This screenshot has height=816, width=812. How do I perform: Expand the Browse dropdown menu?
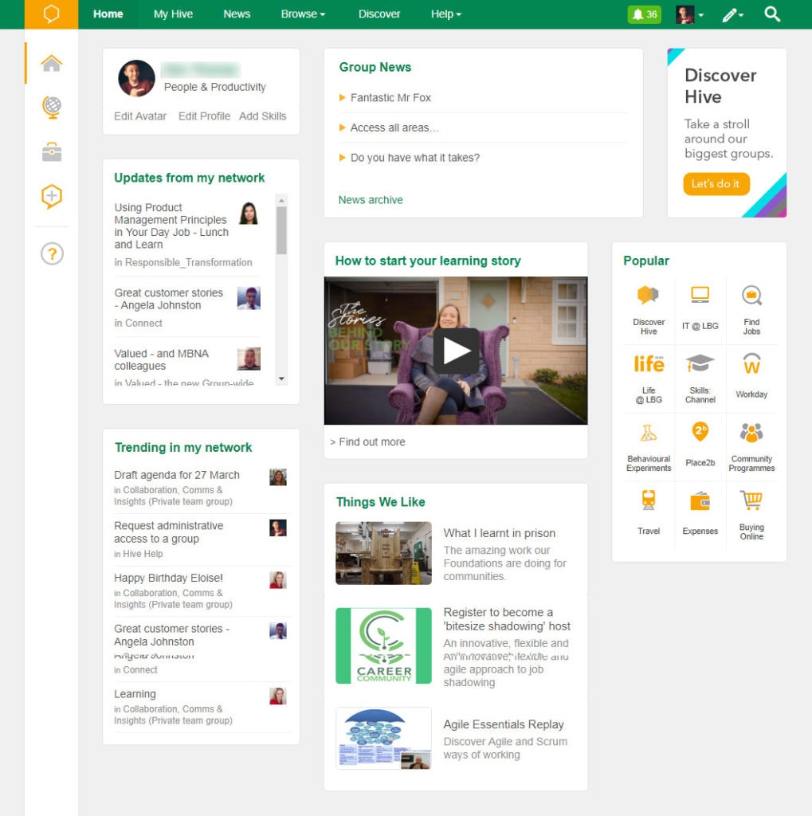tap(303, 14)
